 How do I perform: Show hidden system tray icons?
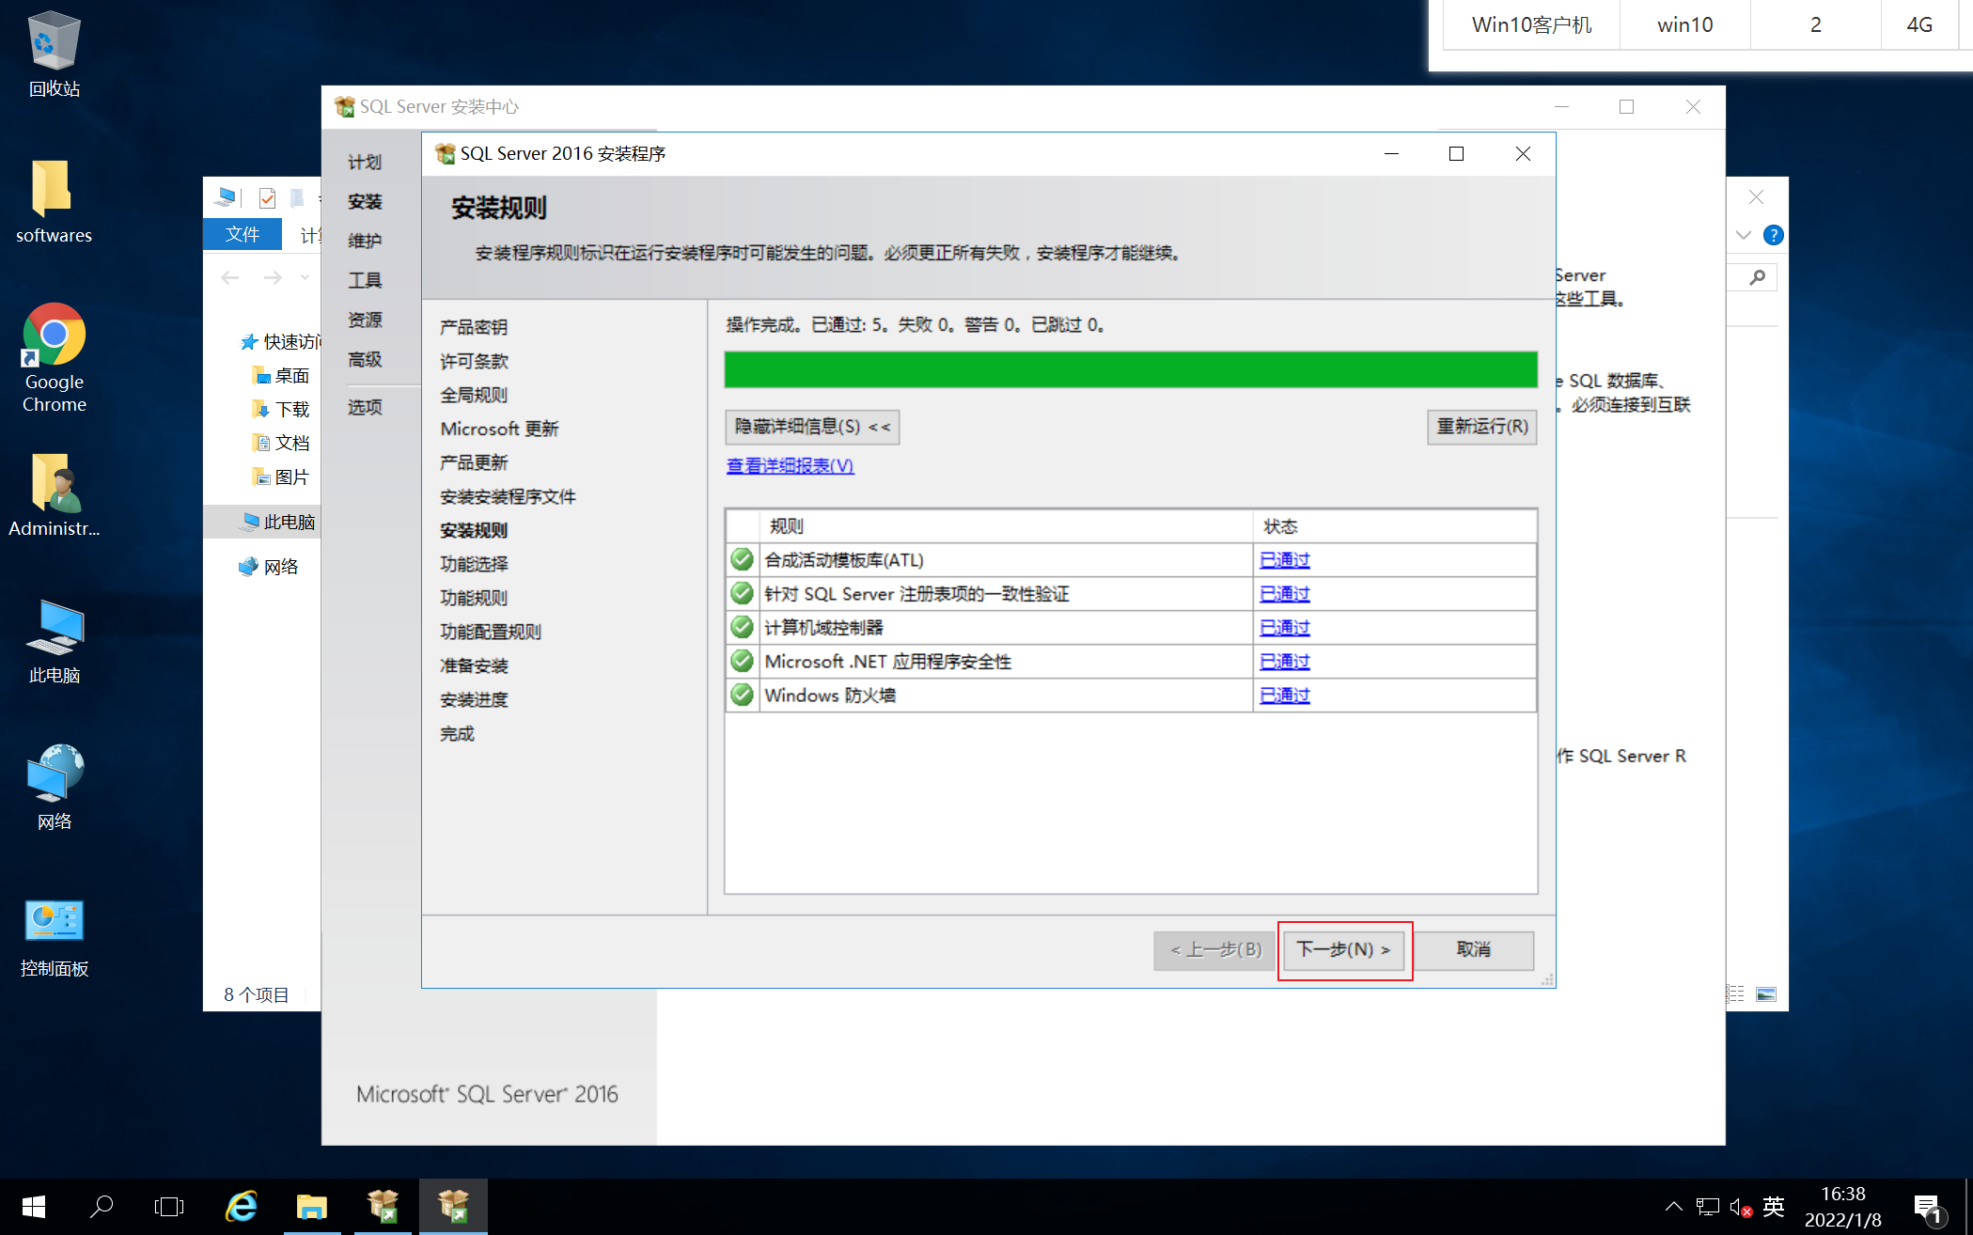(x=1673, y=1207)
